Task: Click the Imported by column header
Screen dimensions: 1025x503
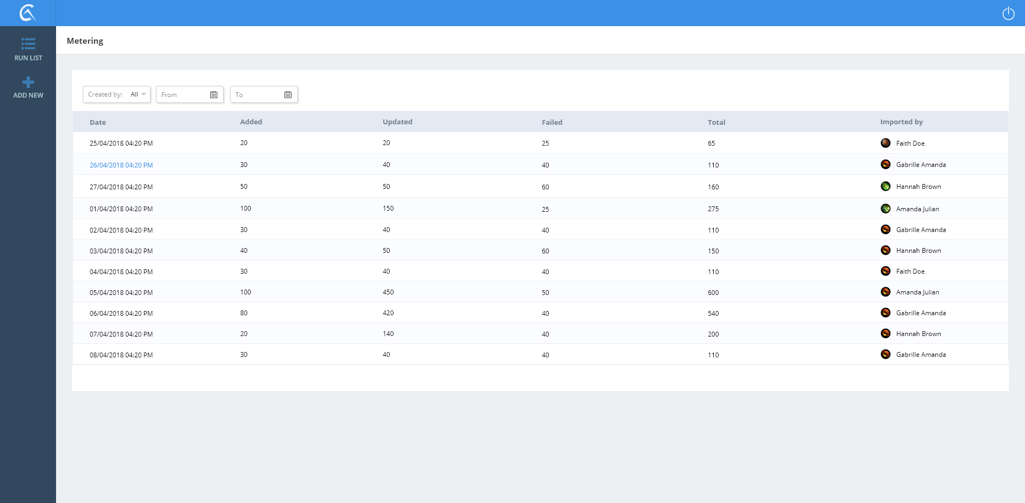Action: (x=901, y=122)
